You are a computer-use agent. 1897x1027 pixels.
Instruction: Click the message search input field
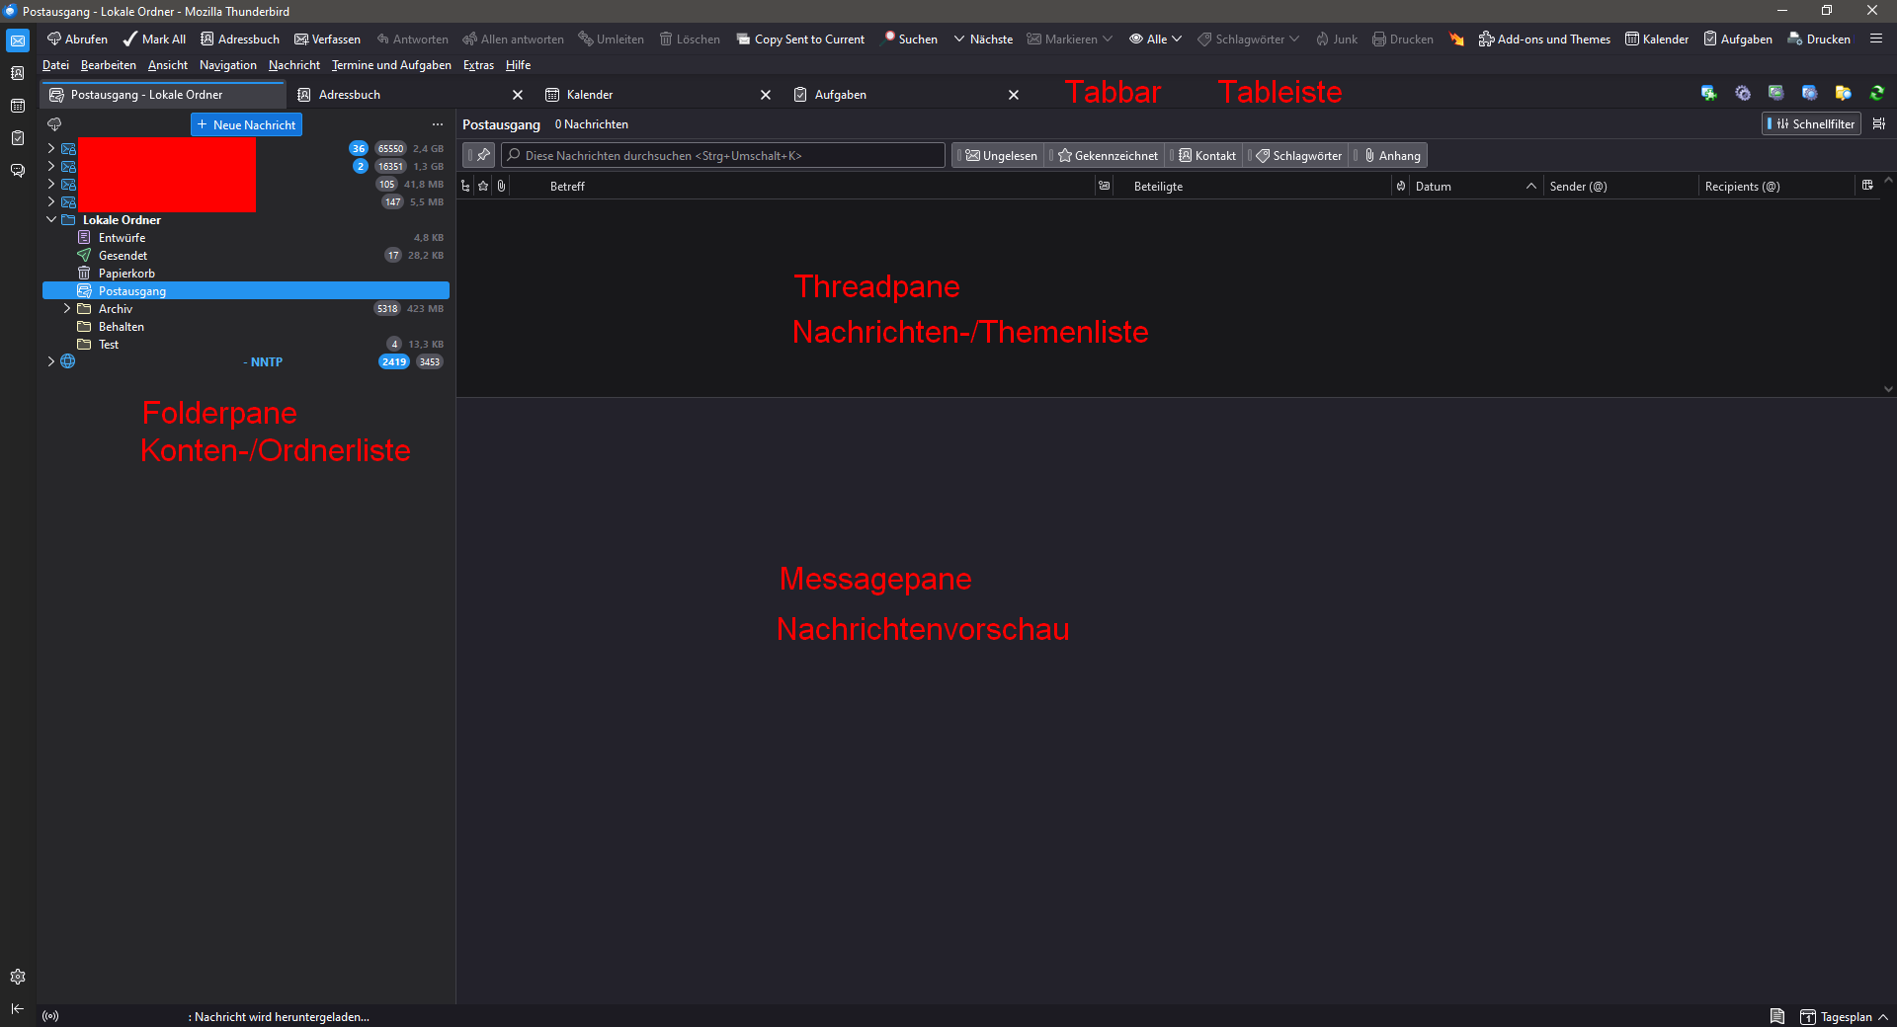tap(726, 156)
